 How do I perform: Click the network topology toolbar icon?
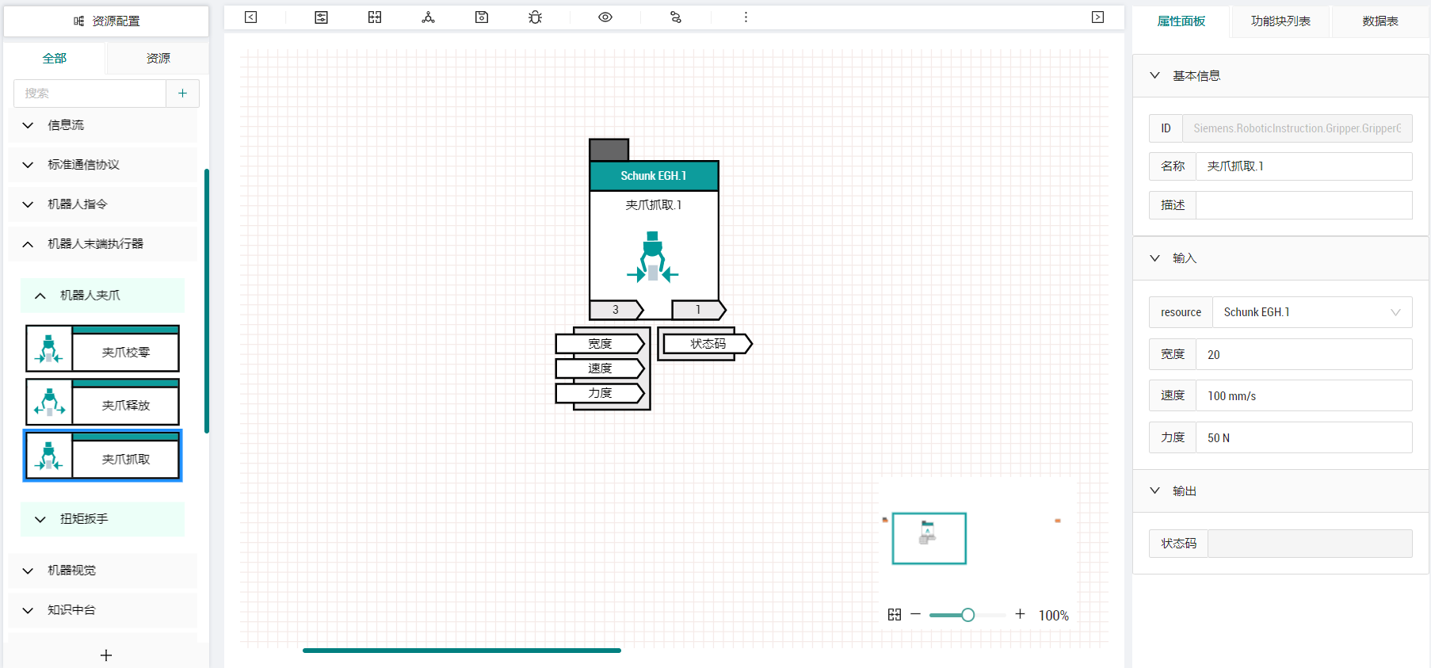[428, 17]
